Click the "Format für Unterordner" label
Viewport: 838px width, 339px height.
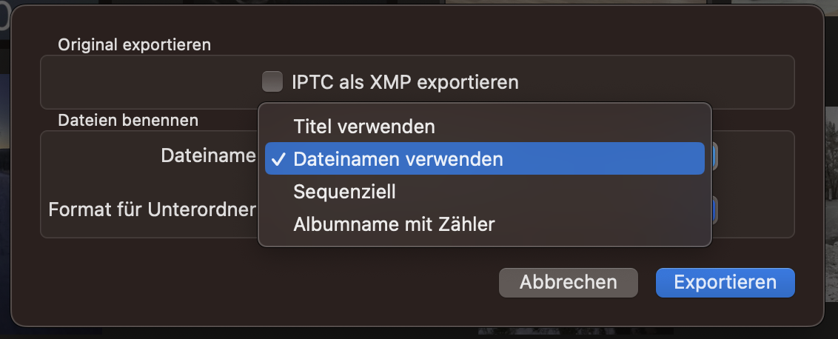coord(152,209)
